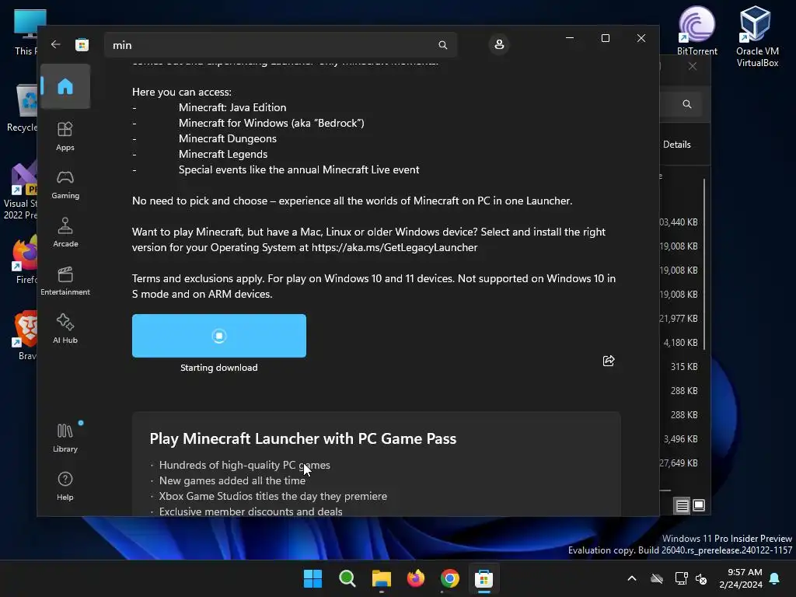Open the user account profile icon
This screenshot has width=796, height=597.
coord(499,44)
